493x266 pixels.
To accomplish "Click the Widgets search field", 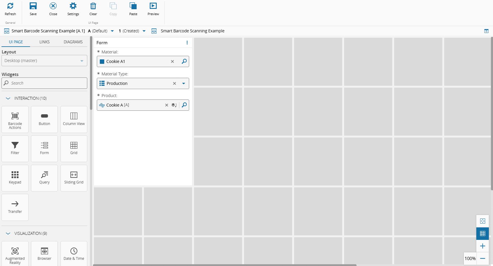I will click(x=44, y=83).
